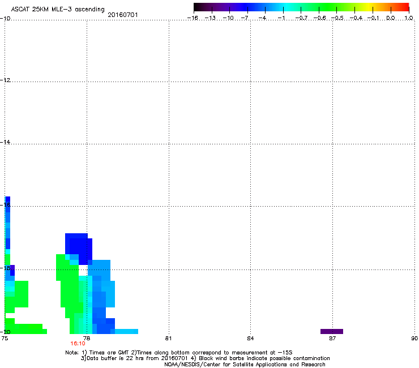
Task: Click the latitude axis label '-14'
Action: 5,142
